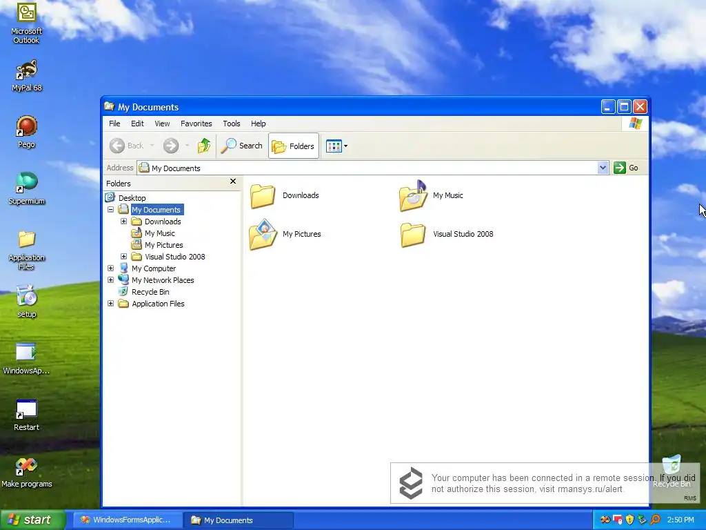Select Recycle Bin in folder tree

click(150, 292)
